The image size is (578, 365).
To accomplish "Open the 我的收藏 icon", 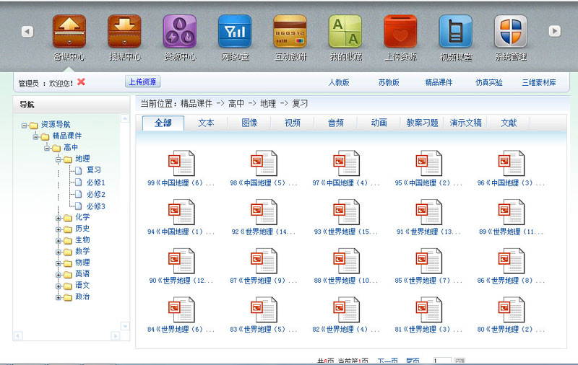I will pyautogui.click(x=345, y=32).
